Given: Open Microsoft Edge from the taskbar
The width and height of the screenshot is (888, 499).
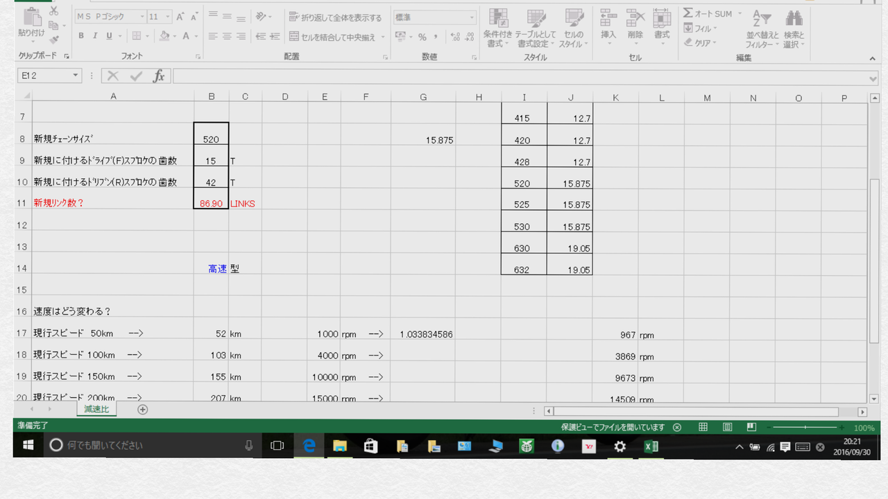Looking at the screenshot, I should [309, 446].
